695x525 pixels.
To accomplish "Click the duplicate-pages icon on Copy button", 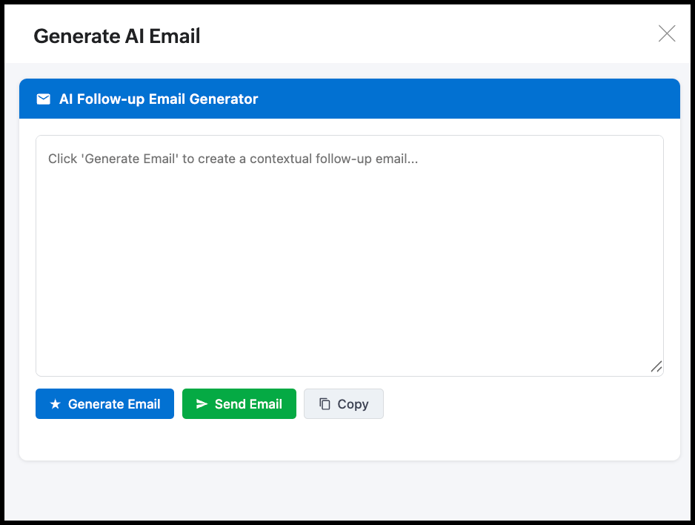I will (325, 404).
